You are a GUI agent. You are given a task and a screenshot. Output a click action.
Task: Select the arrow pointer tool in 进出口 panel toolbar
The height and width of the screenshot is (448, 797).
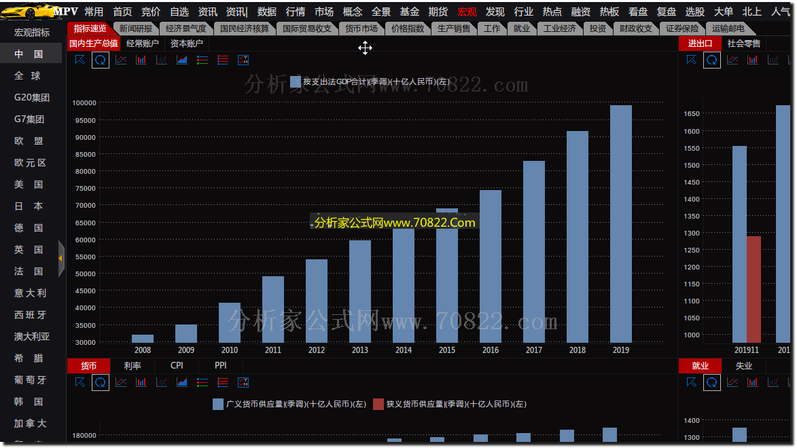[692, 60]
